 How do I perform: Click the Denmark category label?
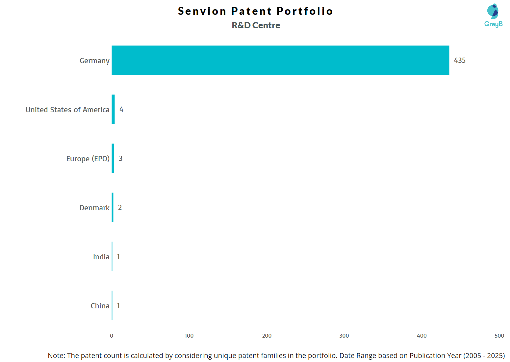click(94, 208)
